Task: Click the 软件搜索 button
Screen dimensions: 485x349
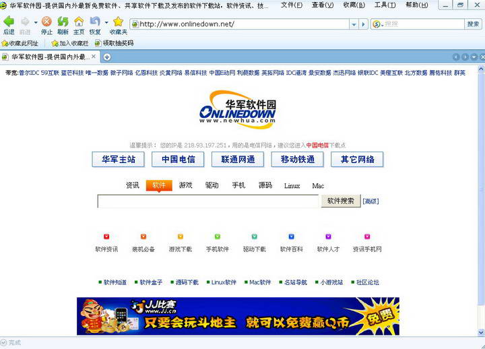Action: coord(341,201)
